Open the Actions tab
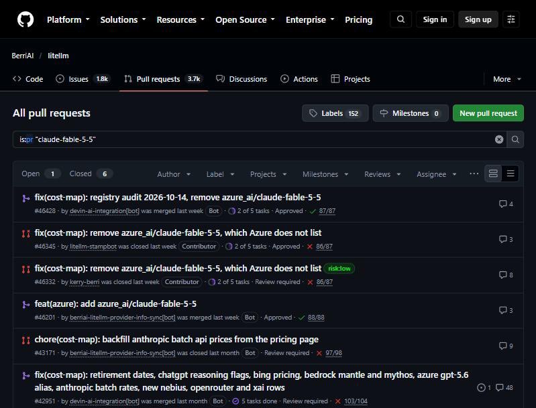Screen dimensions: 536x408 [299, 79]
